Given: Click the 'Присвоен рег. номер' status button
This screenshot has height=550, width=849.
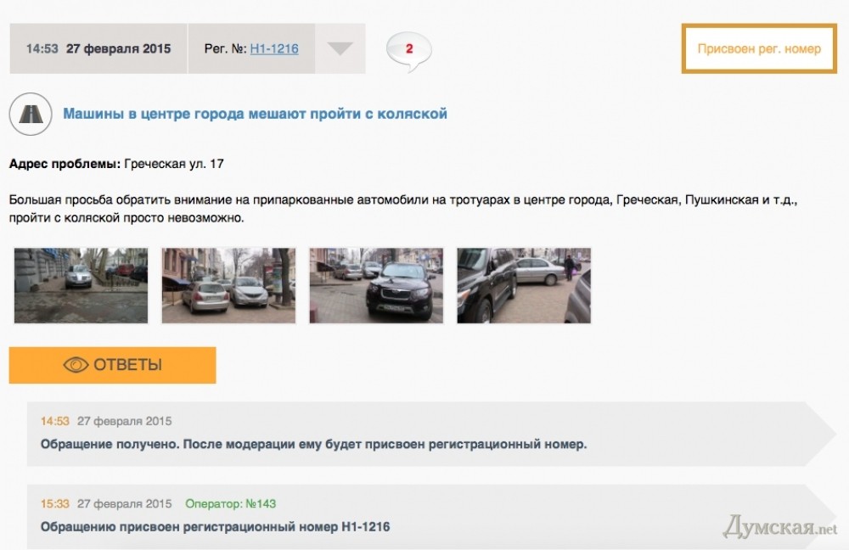Looking at the screenshot, I should [x=759, y=48].
